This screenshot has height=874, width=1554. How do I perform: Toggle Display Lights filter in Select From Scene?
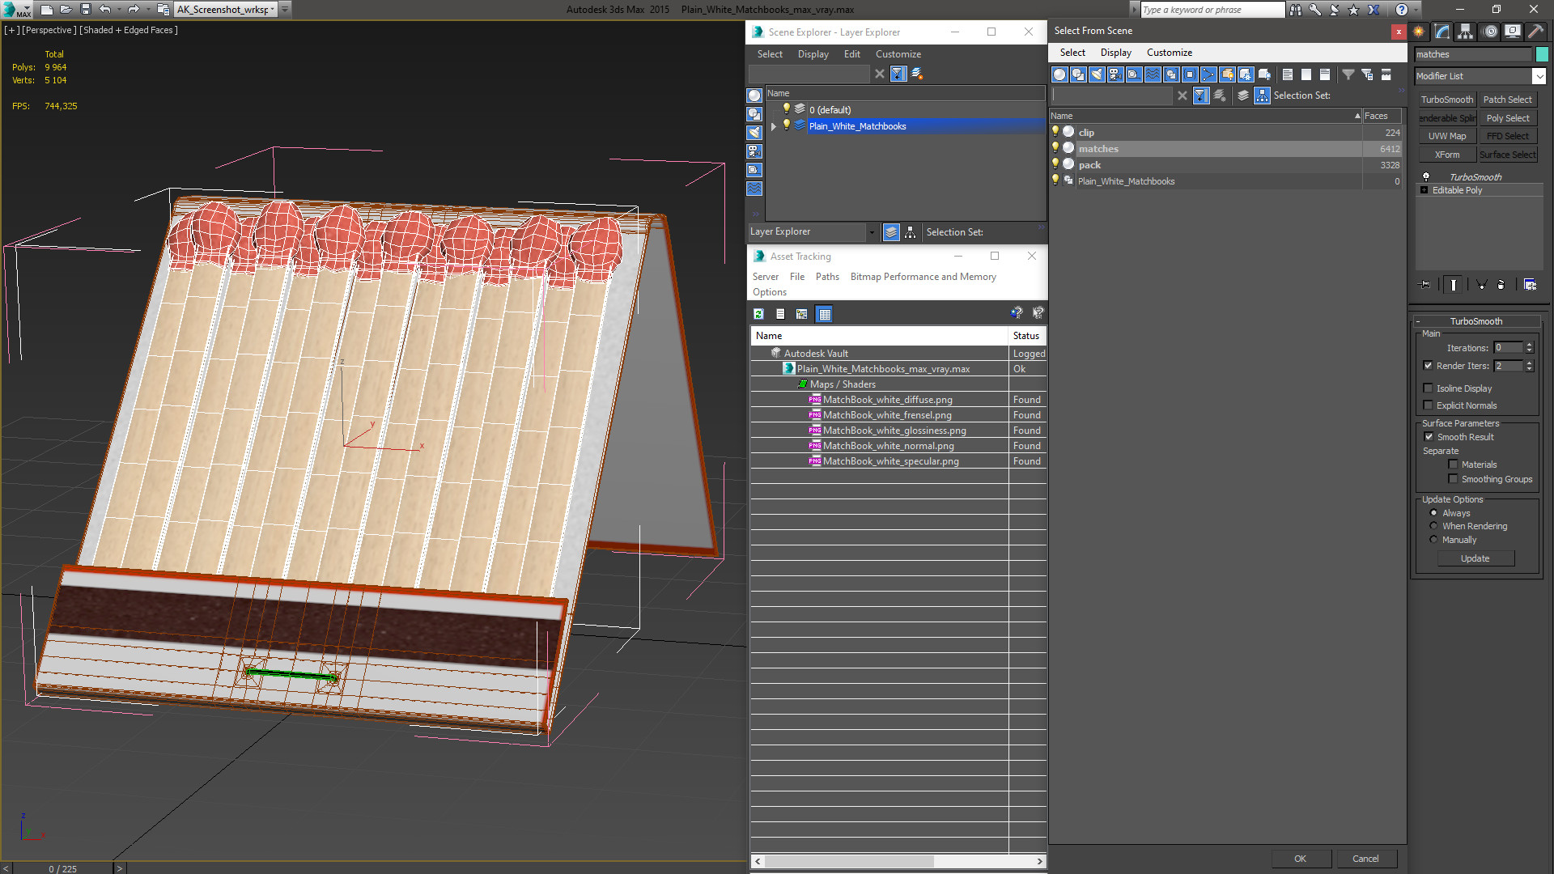[1097, 74]
